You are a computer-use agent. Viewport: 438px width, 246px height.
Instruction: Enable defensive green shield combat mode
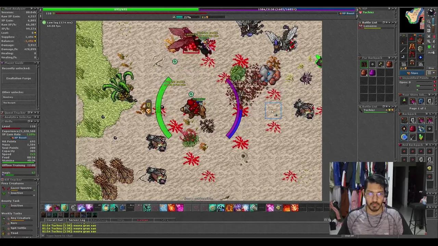429,47
